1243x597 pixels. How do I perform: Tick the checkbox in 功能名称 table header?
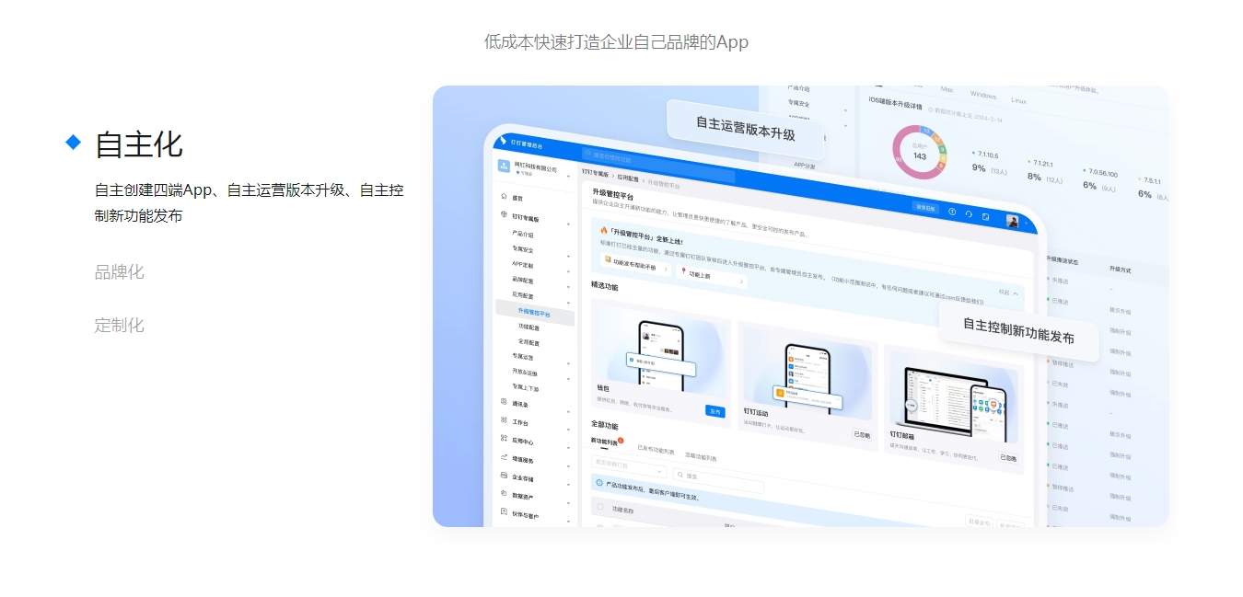coord(600,507)
